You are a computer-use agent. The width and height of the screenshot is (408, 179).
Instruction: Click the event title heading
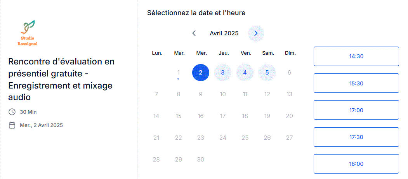point(61,79)
